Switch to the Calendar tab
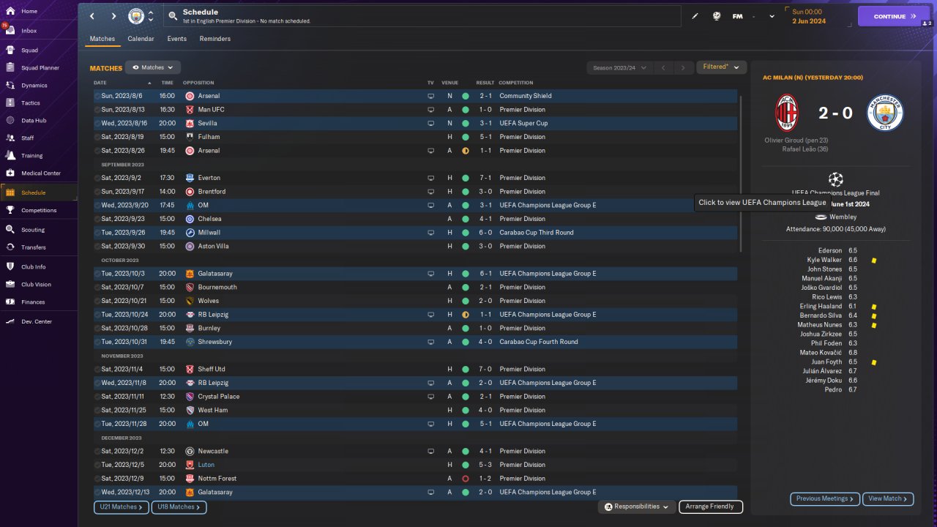Screen dimensions: 937x527 141,39
